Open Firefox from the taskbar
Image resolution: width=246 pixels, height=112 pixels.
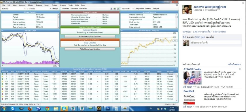30,109
